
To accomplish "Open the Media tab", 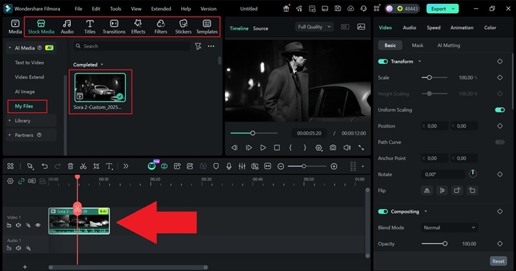I will 15,27.
